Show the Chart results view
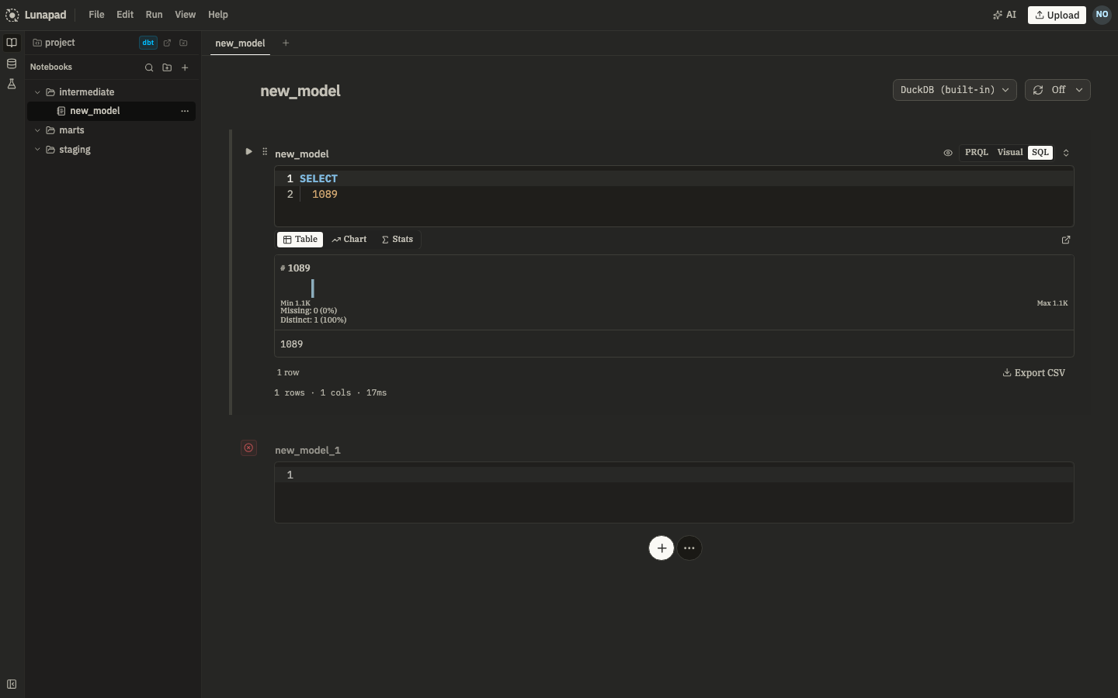 [349, 240]
